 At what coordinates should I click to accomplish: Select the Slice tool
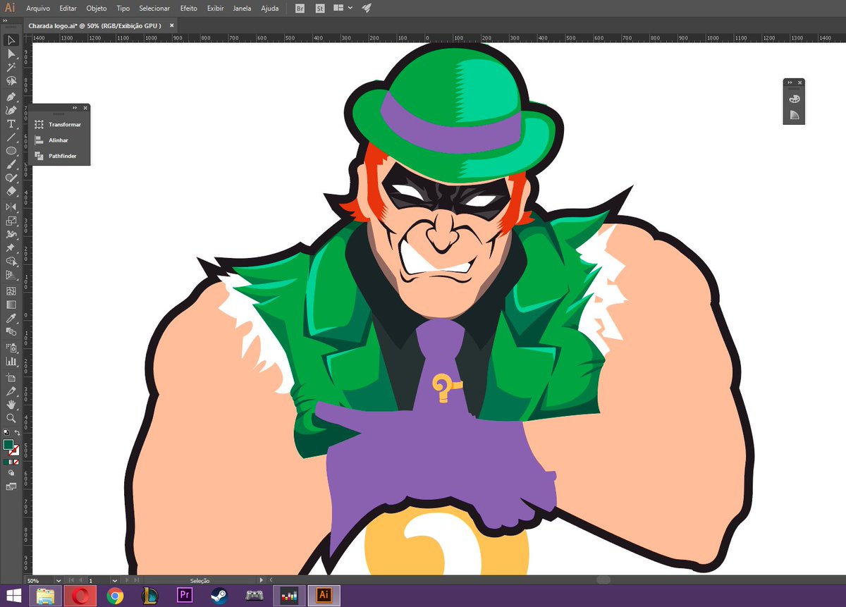click(x=11, y=391)
